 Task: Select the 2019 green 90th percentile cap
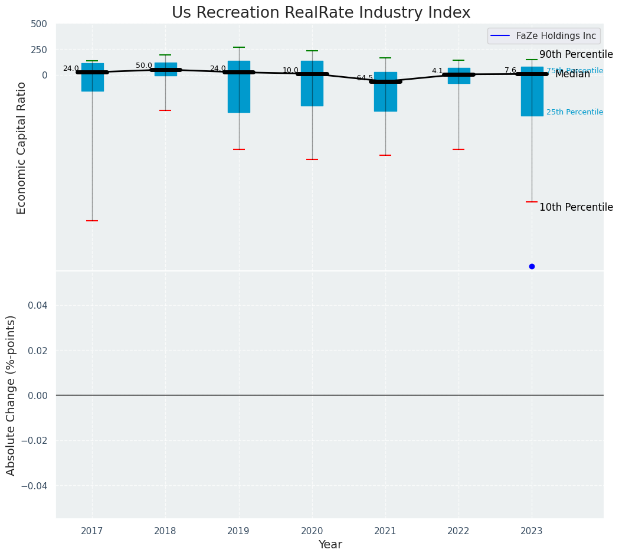click(x=239, y=47)
